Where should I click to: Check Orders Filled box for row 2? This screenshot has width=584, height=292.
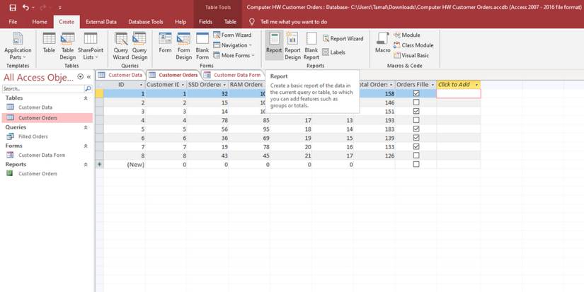point(416,103)
